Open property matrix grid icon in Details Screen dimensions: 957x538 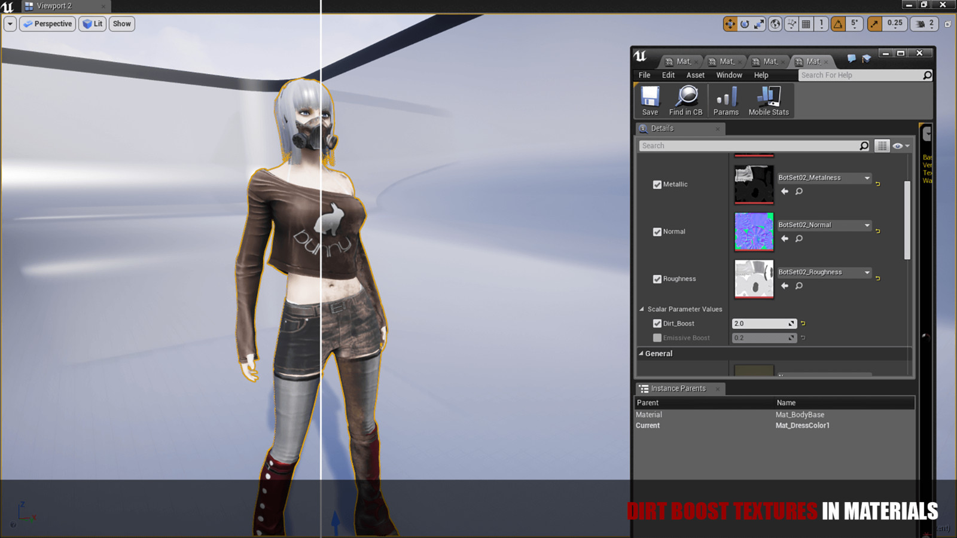pyautogui.click(x=882, y=146)
